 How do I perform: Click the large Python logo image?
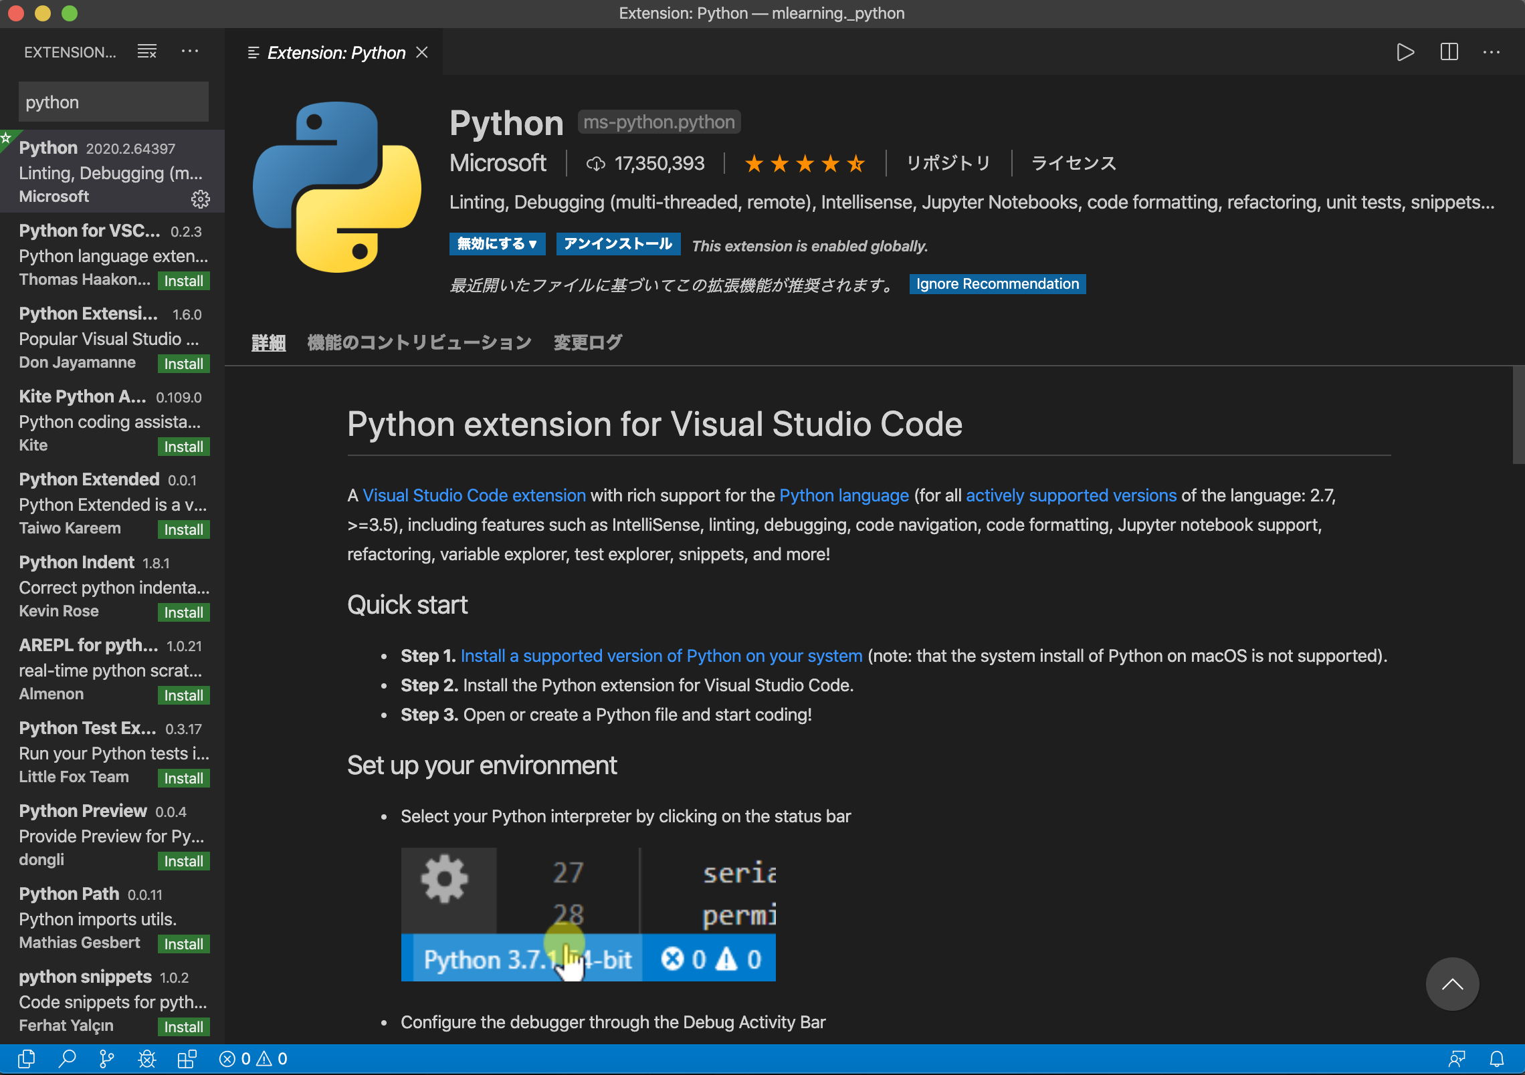coord(337,187)
